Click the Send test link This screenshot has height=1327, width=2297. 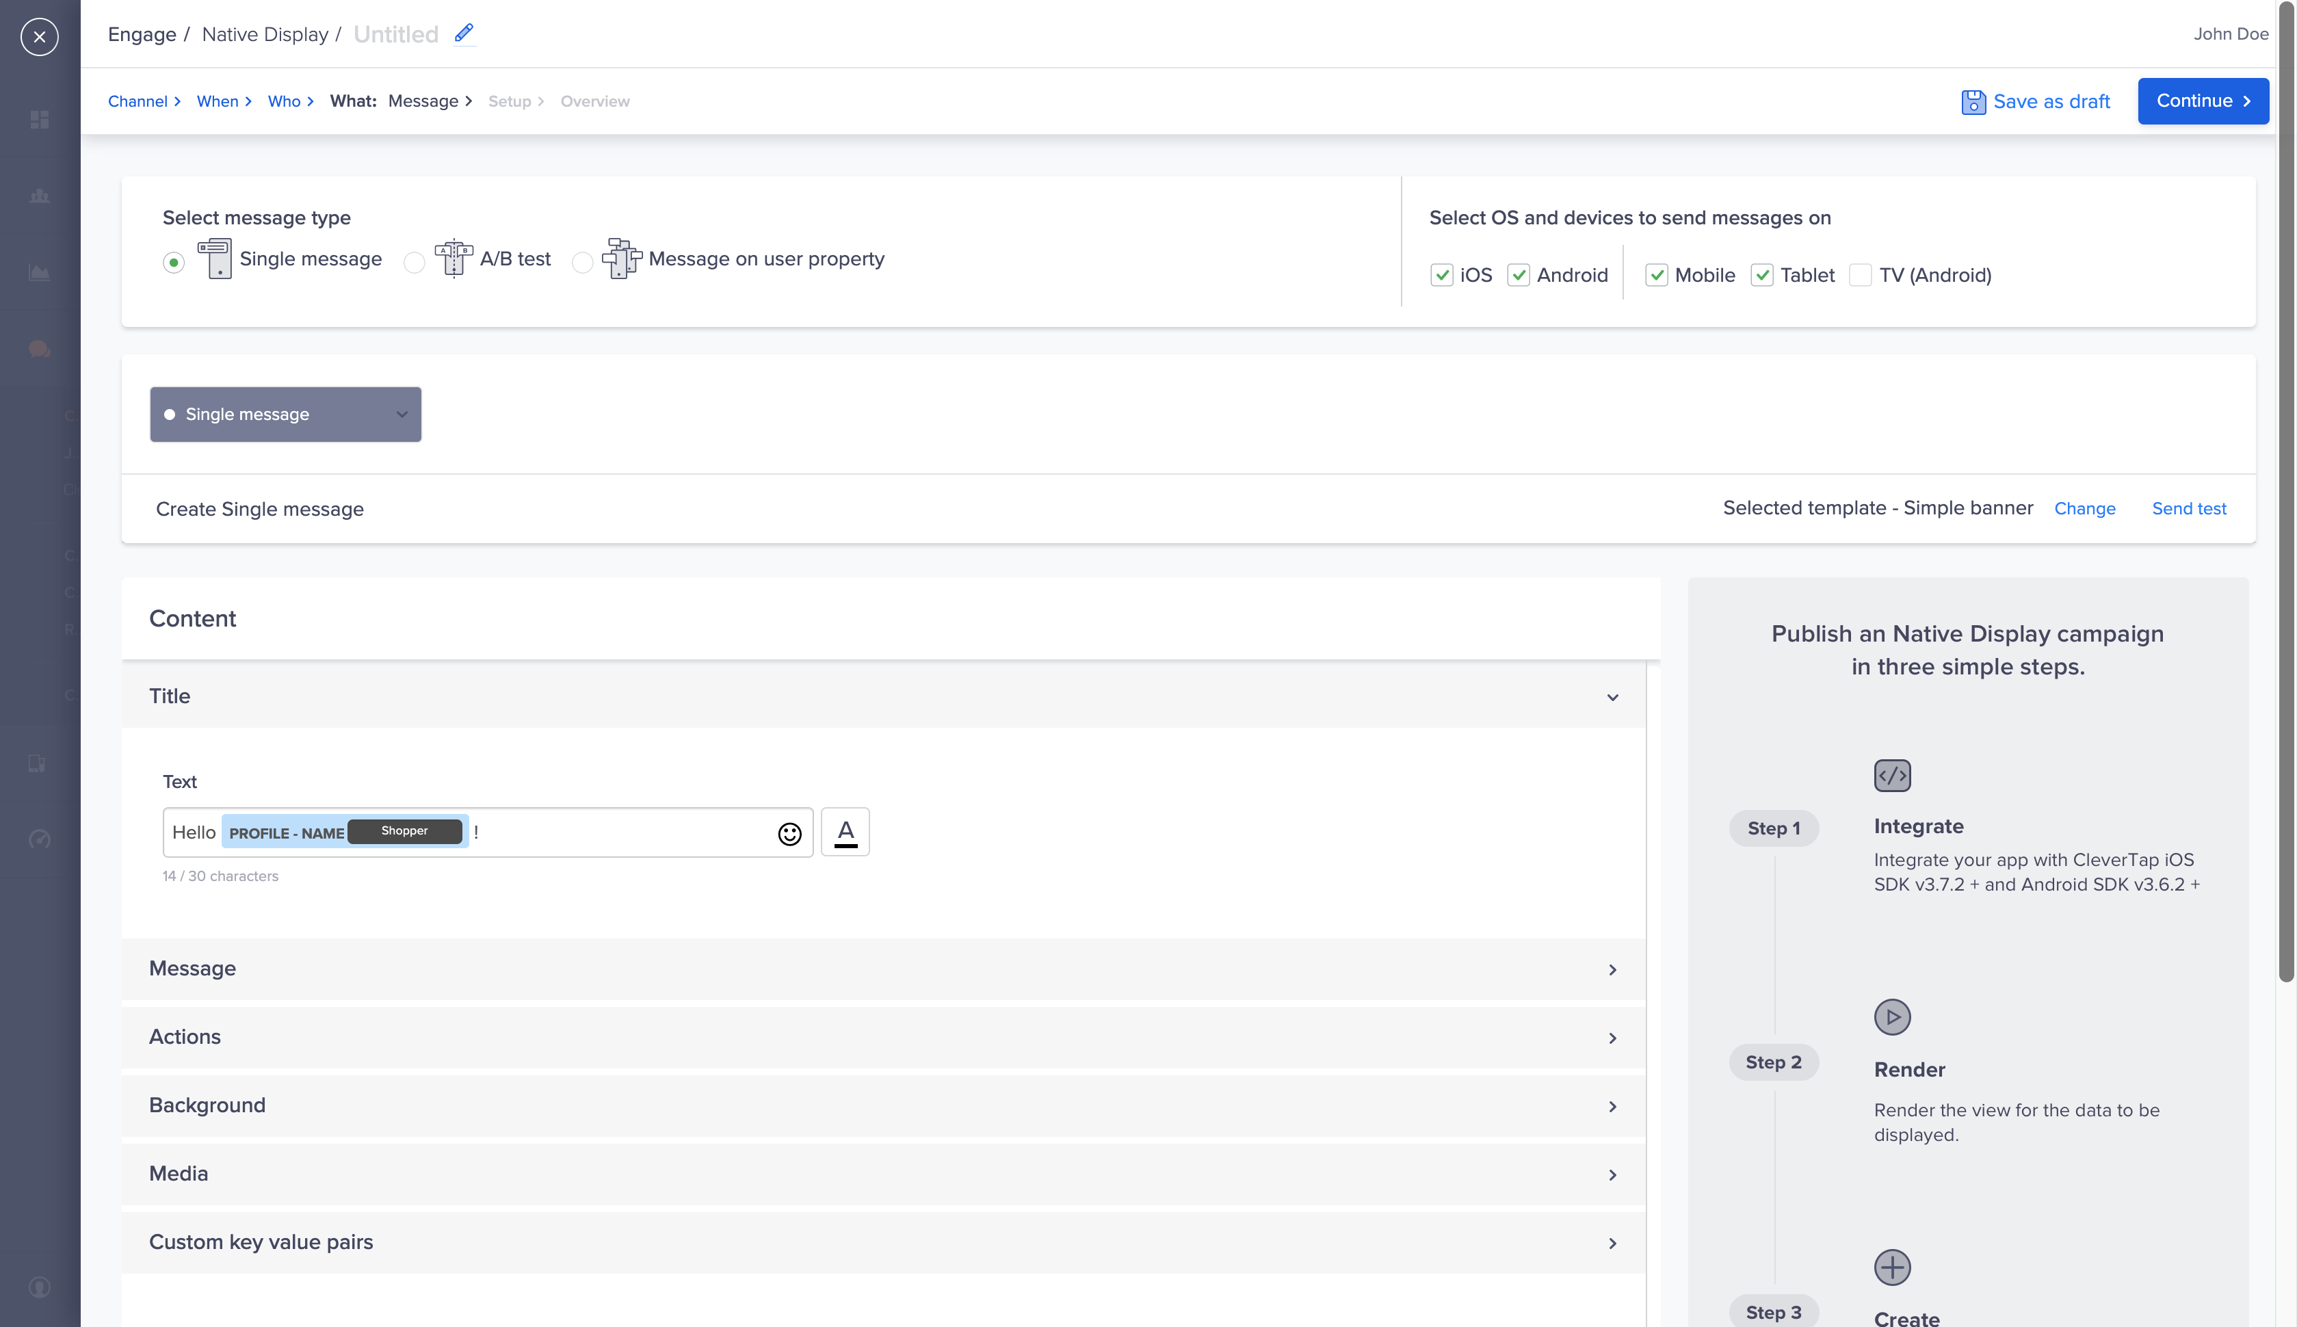pos(2188,508)
